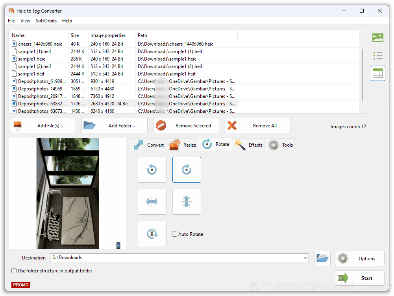The image size is (394, 296).
Task: Select the Rotate tab
Action: coord(215,145)
